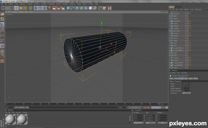Open the Object (Rel) coordinate mode dropdown
This screenshot has width=208, height=128.
pyautogui.click(x=138, y=123)
